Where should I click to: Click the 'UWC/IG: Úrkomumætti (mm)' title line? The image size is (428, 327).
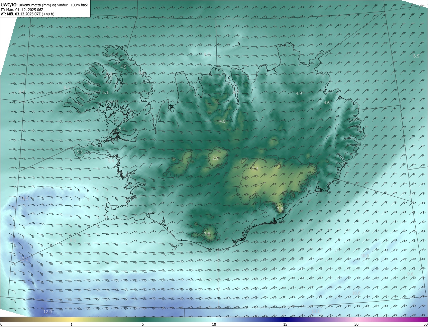tap(44, 5)
